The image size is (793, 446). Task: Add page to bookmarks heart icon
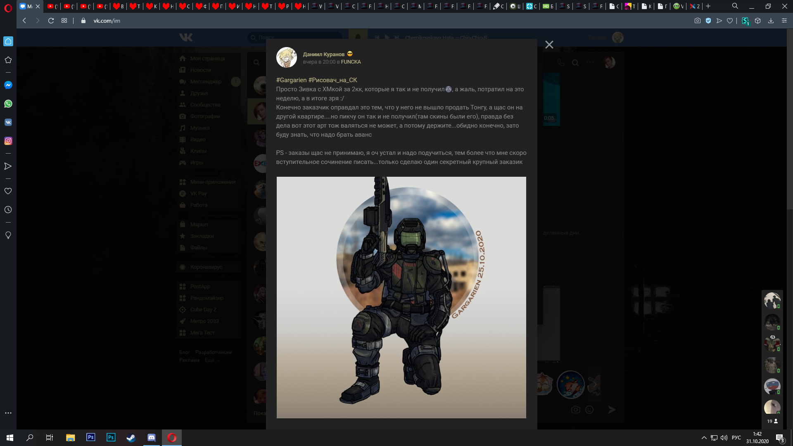(x=730, y=21)
